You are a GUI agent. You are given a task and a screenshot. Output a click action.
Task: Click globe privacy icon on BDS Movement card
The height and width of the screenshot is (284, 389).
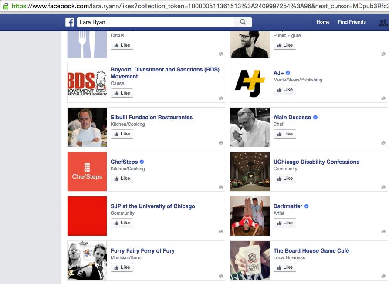(x=221, y=98)
